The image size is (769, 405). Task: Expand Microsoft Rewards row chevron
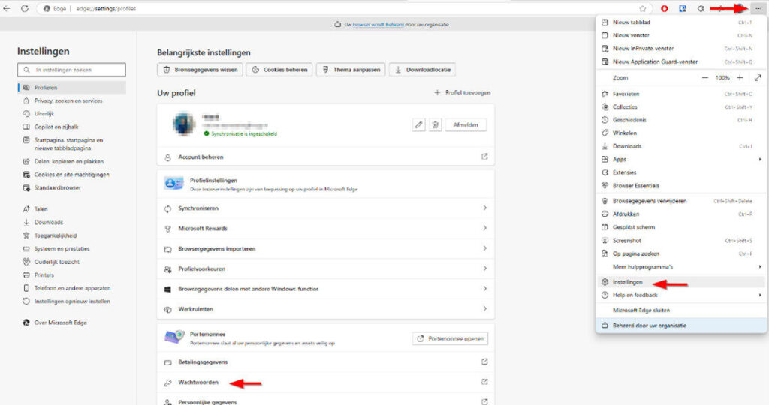484,228
